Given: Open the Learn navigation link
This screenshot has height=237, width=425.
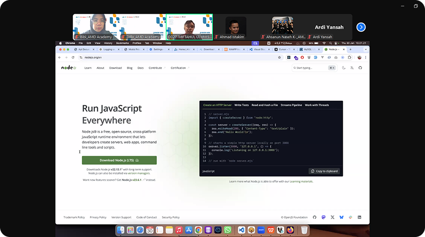Looking at the screenshot, I should click(88, 68).
